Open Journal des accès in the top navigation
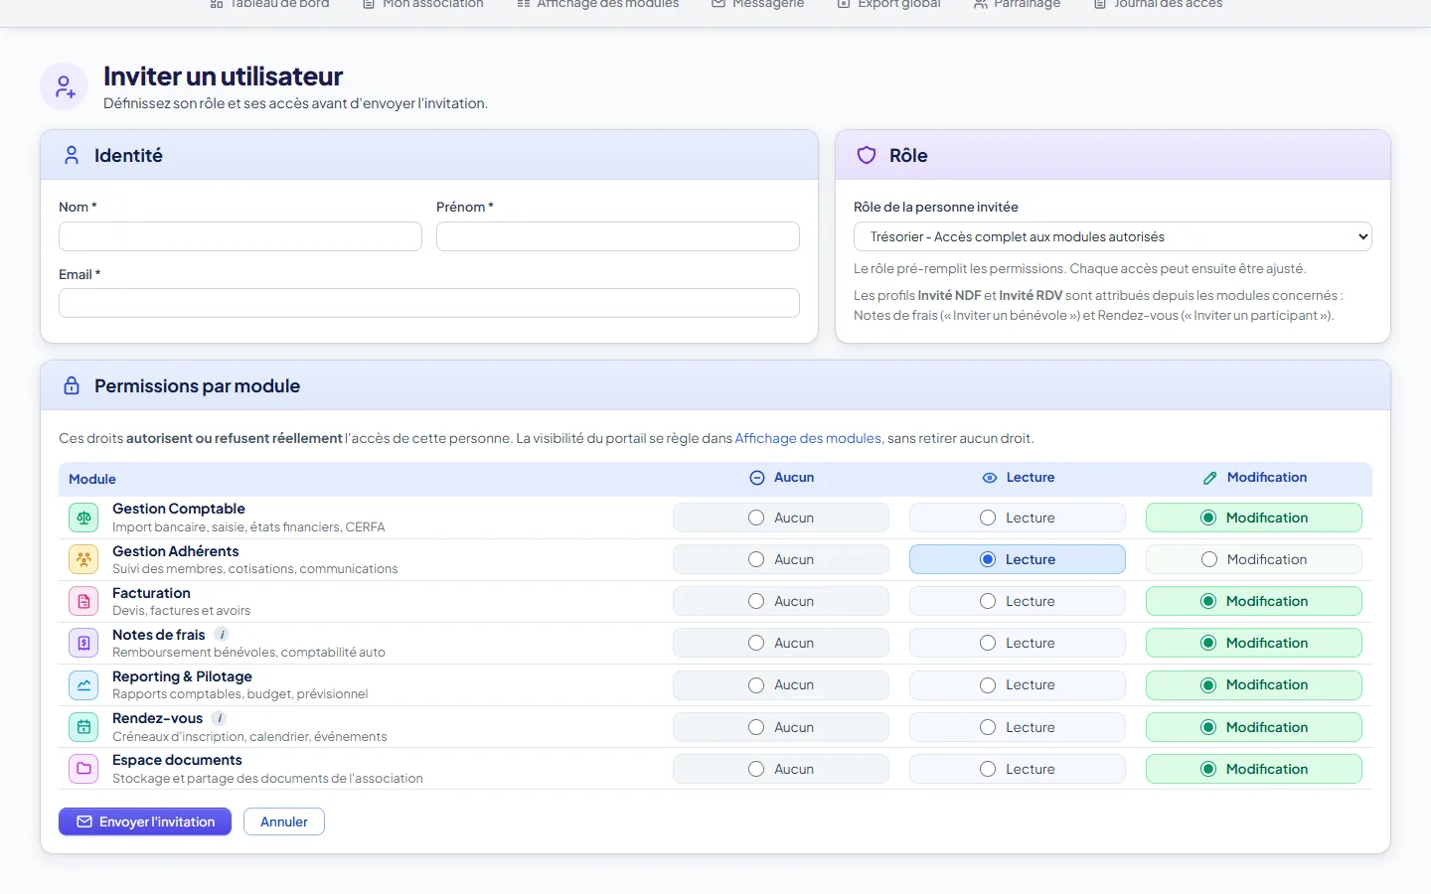The width and height of the screenshot is (1431, 894). click(1158, 5)
